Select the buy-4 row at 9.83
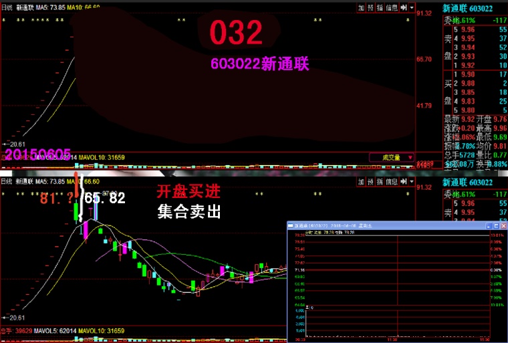508x343 pixels. pyautogui.click(x=480, y=101)
